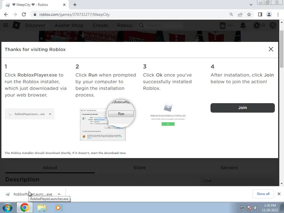Click the successfully installed illustration in step 3
This screenshot has width=284, height=213.
[x=168, y=115]
